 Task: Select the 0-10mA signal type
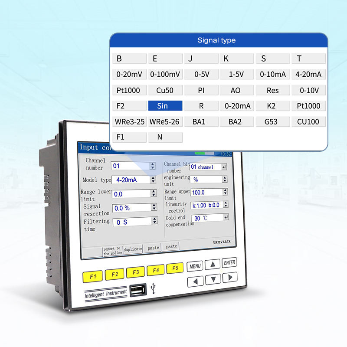pyautogui.click(x=273, y=74)
